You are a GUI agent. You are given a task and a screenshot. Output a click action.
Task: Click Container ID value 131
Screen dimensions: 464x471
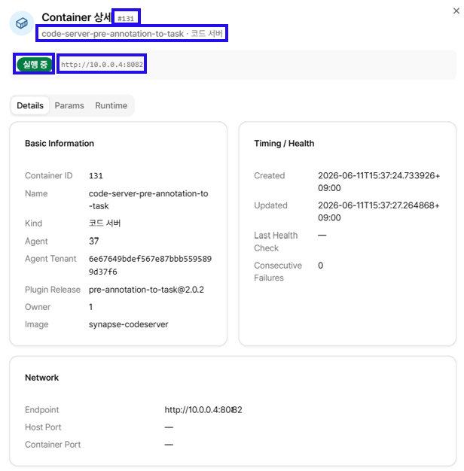point(96,176)
